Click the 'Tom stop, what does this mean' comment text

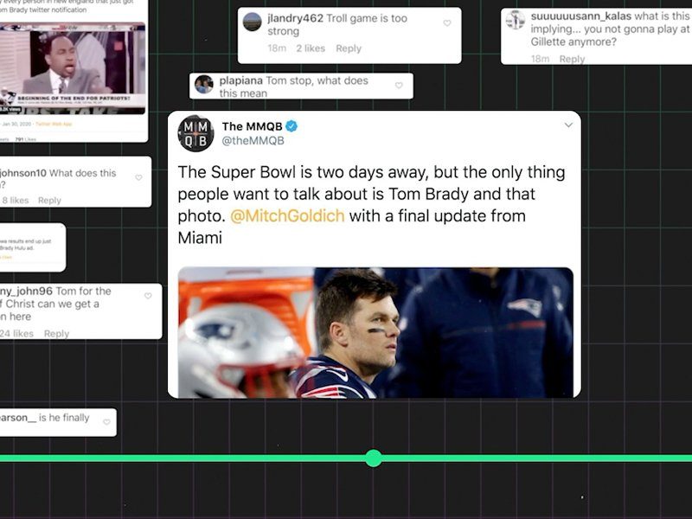(x=294, y=87)
